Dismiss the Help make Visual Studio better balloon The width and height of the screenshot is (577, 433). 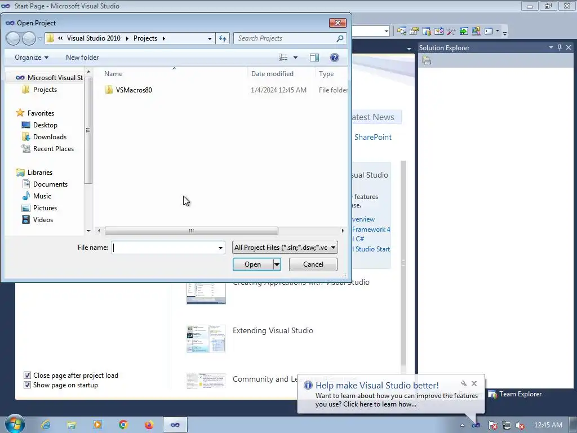click(x=474, y=383)
